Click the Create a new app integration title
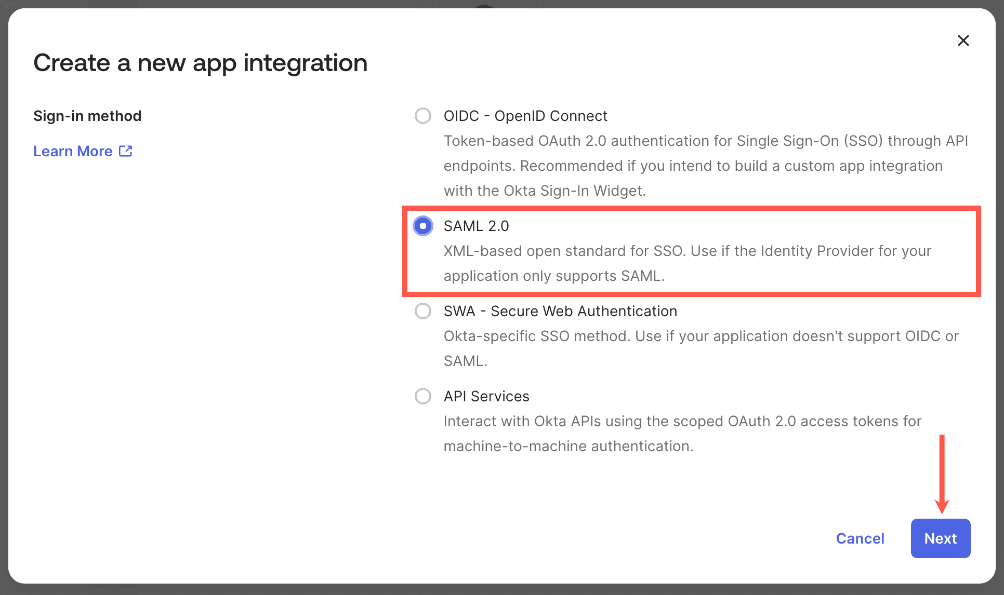The width and height of the screenshot is (1004, 595). click(x=201, y=62)
